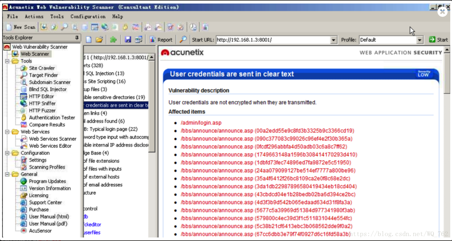This screenshot has width=452, height=241.
Task: Select Subdomain Scanner tree item
Action: (50, 82)
